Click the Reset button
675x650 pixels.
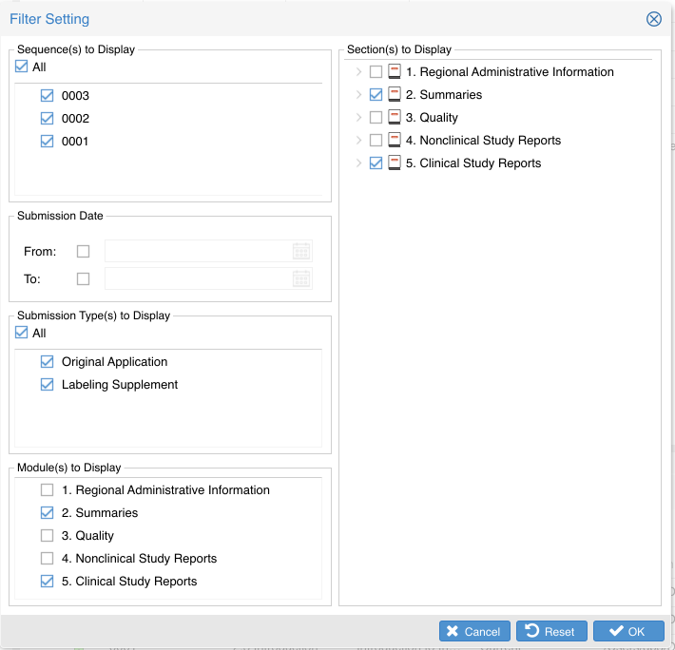pos(550,632)
